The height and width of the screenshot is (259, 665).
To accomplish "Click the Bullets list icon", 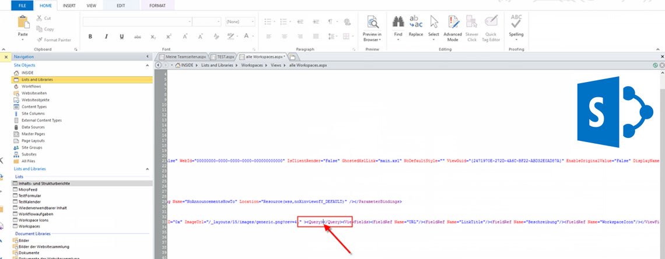I will [268, 22].
